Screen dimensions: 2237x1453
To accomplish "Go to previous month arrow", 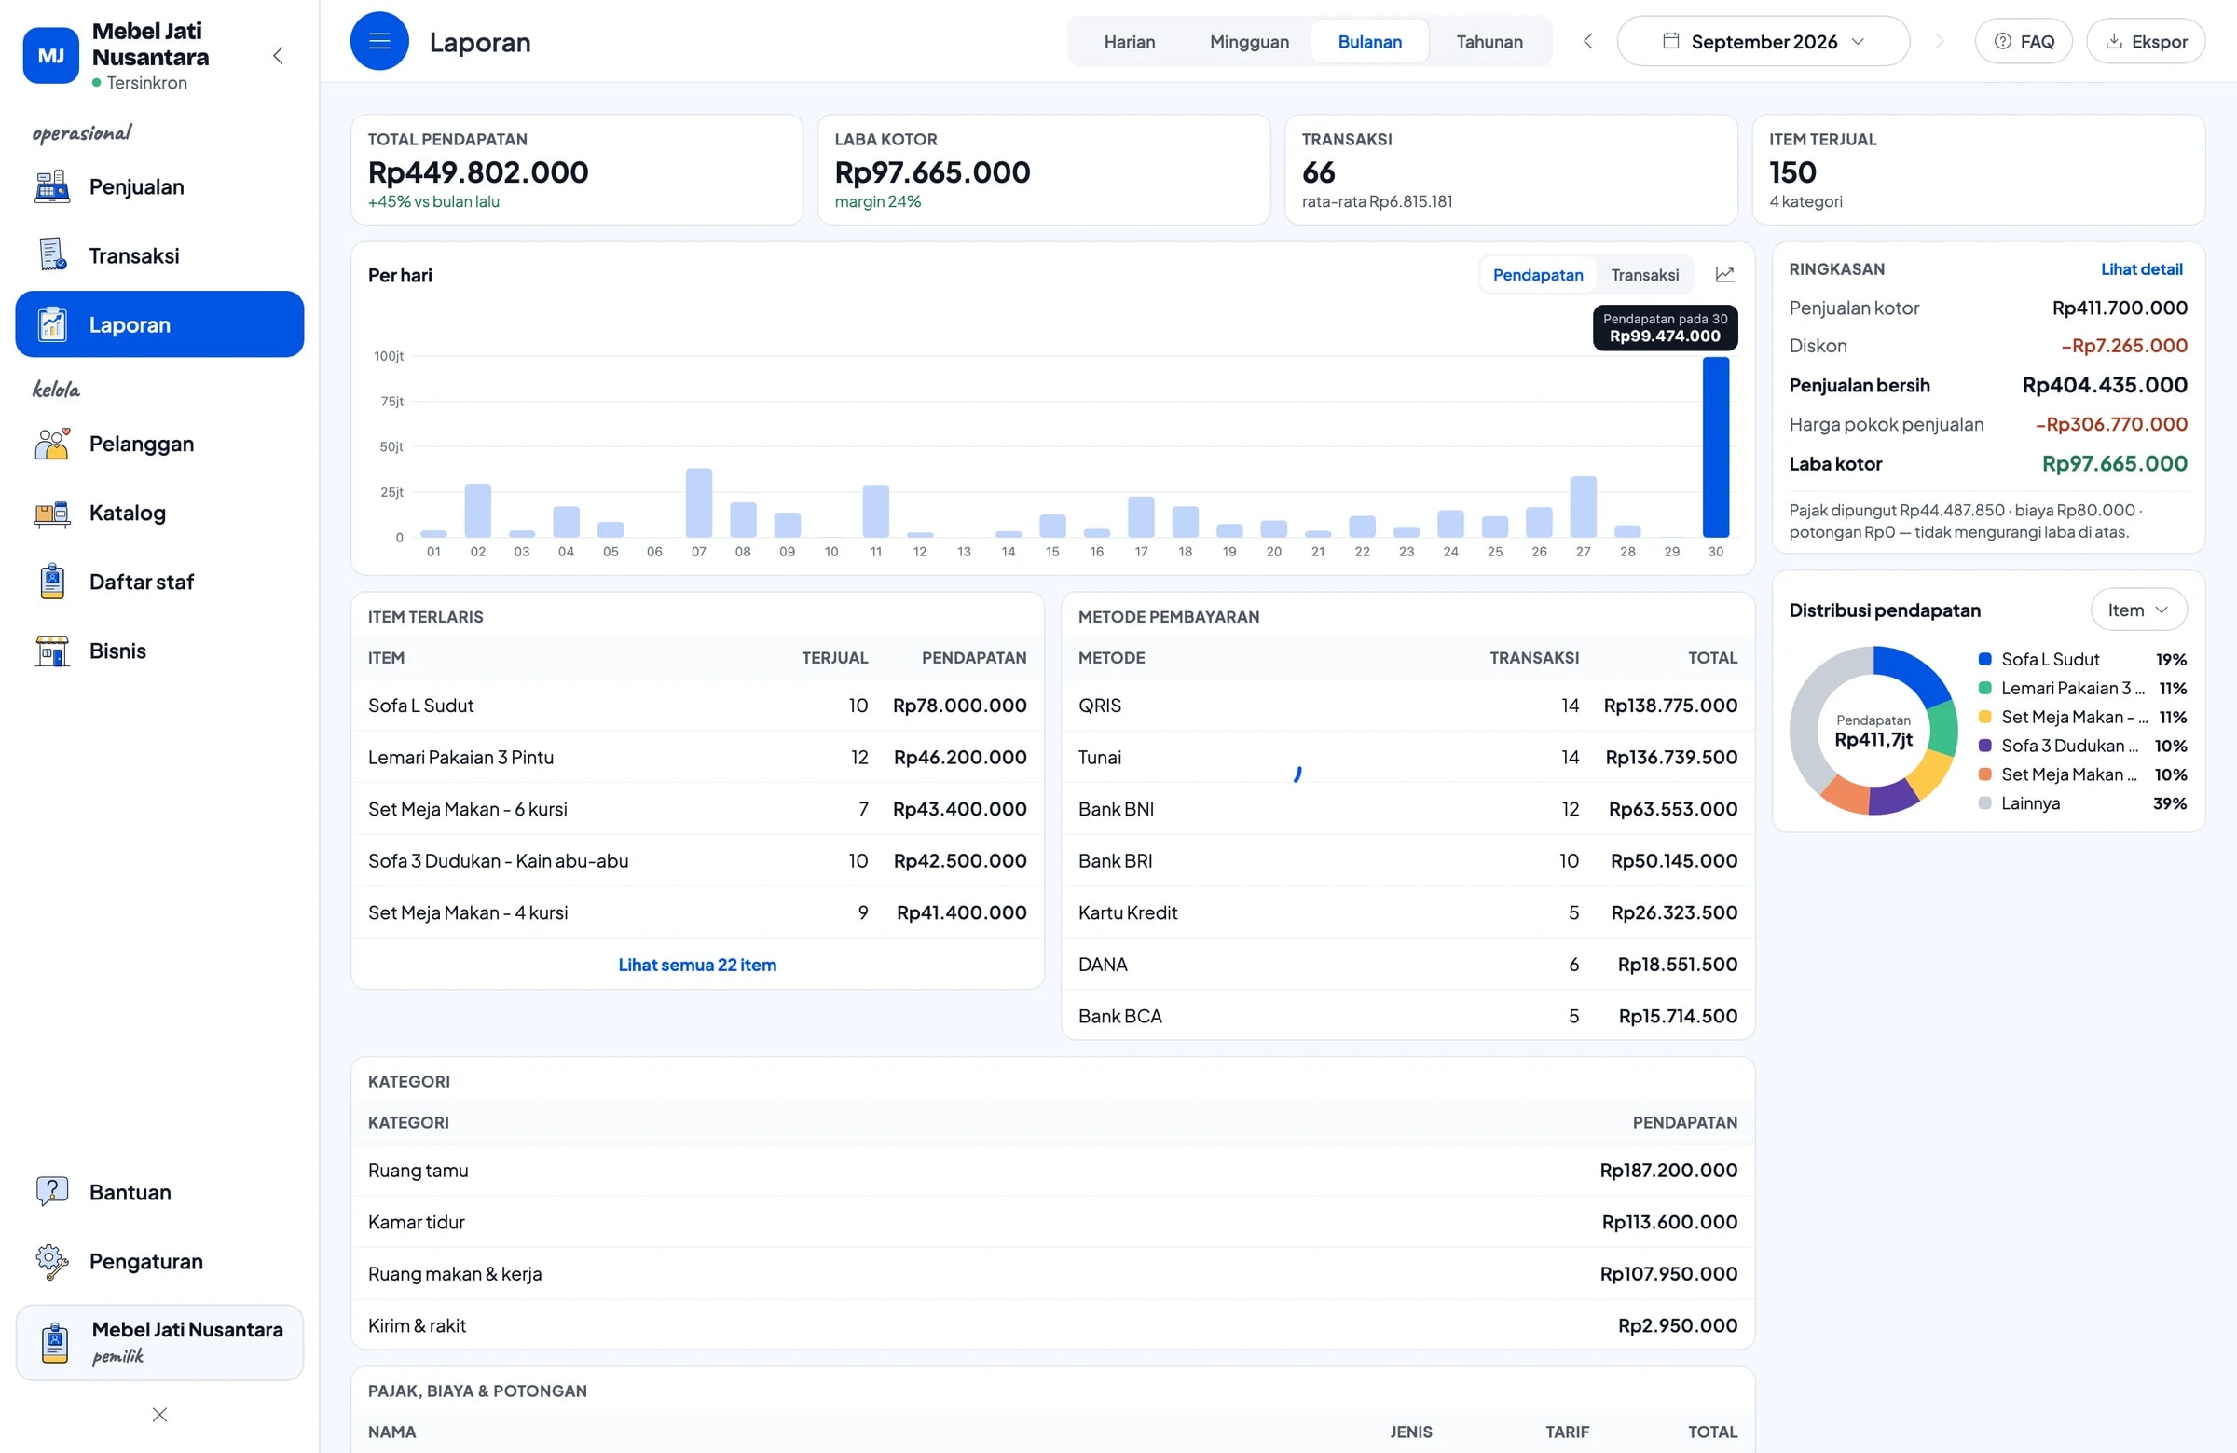I will [x=1587, y=41].
